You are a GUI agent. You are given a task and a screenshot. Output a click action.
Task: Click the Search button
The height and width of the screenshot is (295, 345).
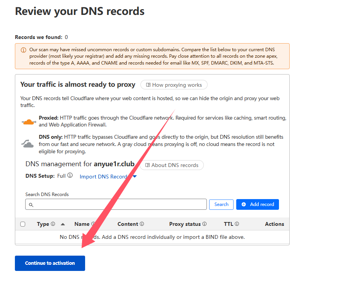(x=221, y=204)
